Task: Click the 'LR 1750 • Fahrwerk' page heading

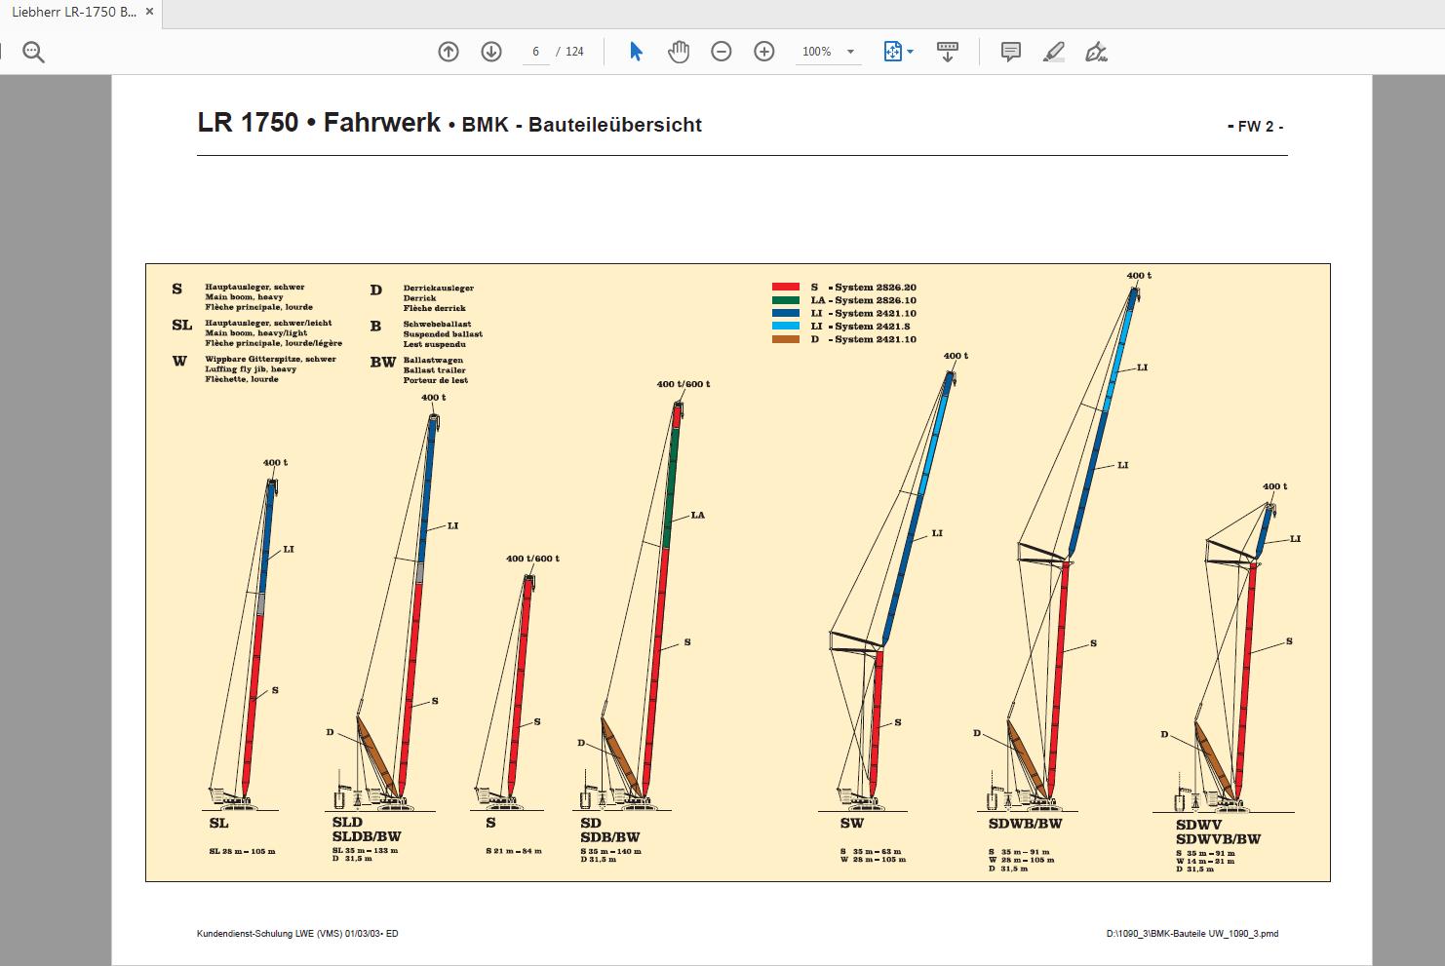Action: 319,123
